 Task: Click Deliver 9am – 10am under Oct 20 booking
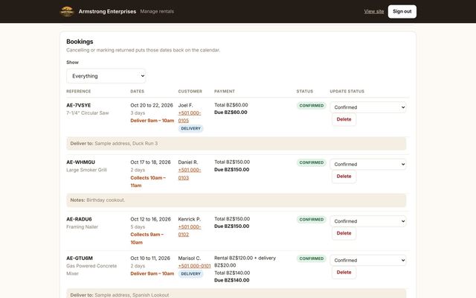tap(152, 121)
